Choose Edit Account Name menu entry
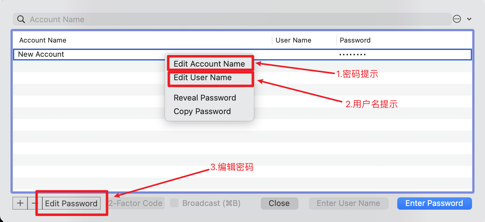 (x=209, y=64)
